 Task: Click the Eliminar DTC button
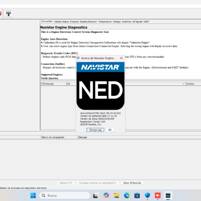(x=66, y=183)
